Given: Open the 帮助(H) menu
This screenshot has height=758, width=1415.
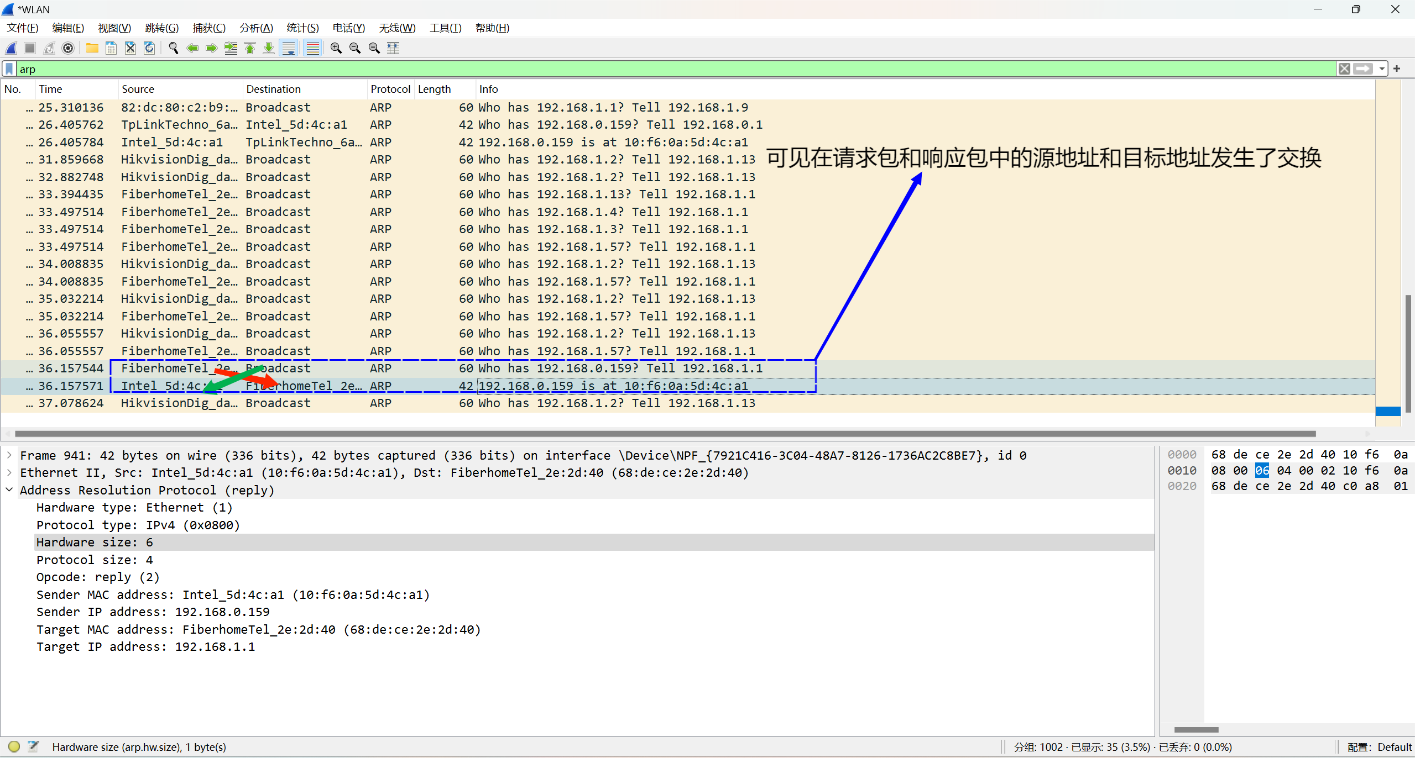Looking at the screenshot, I should [493, 28].
